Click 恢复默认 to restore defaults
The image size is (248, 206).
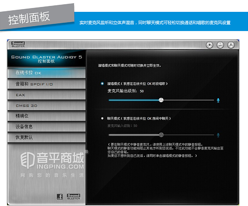46,137
